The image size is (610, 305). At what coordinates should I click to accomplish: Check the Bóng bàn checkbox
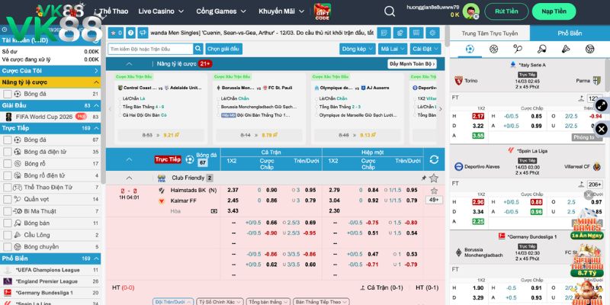8,223
